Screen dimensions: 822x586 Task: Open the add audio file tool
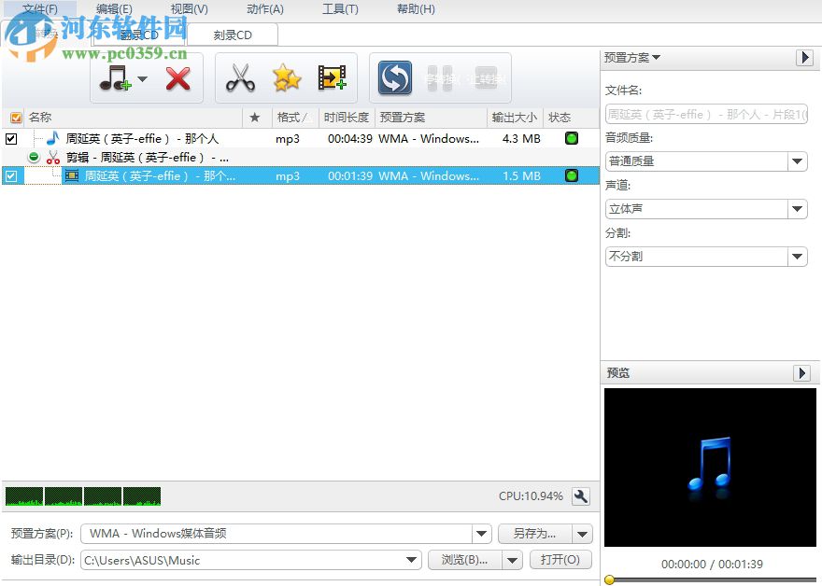tap(117, 77)
